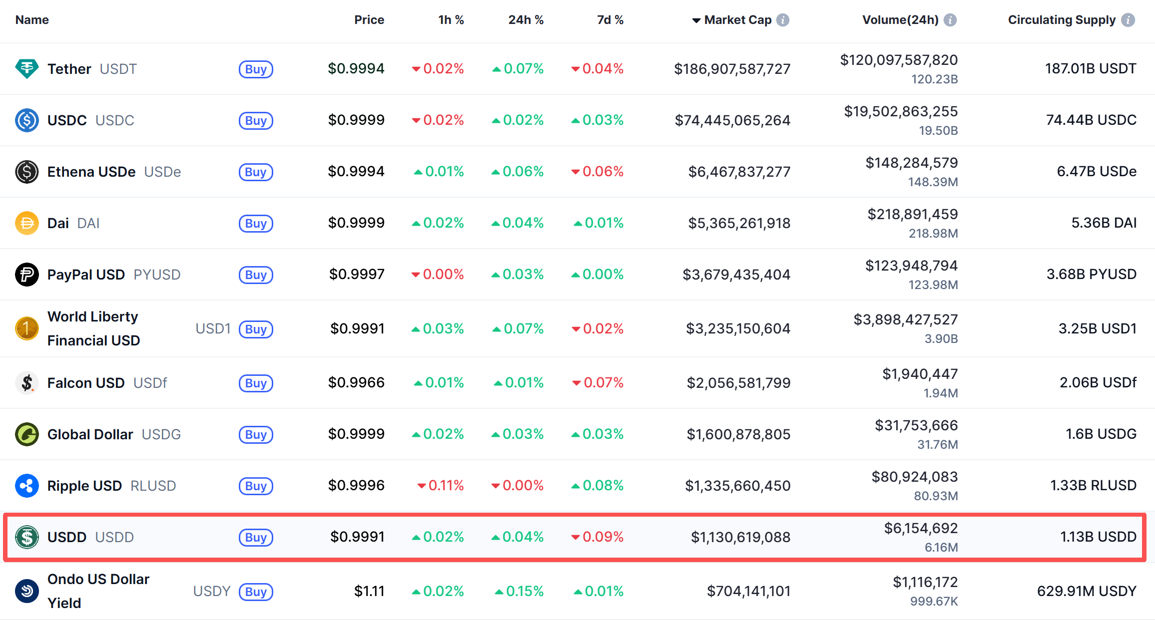The image size is (1155, 621).
Task: Click the USDC coin logo icon
Action: point(27,120)
